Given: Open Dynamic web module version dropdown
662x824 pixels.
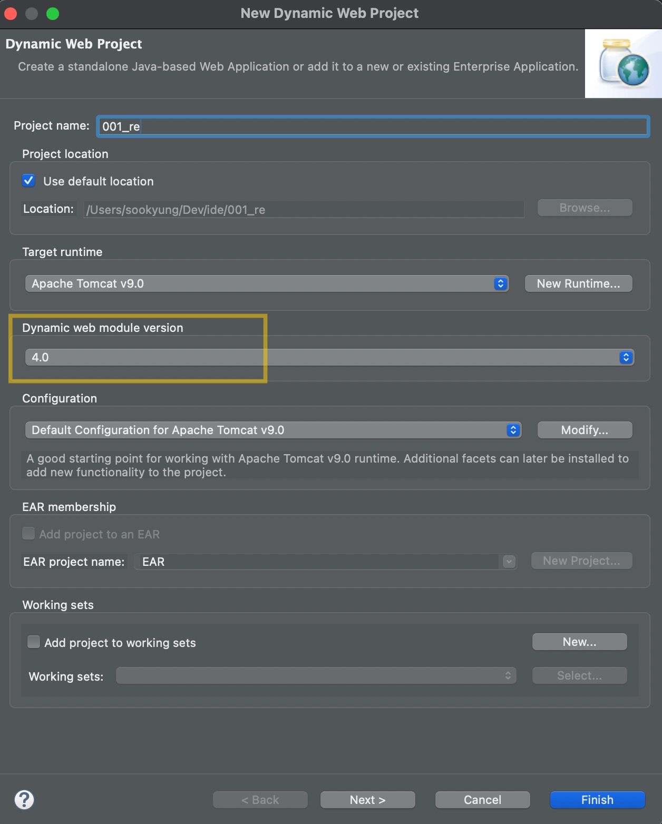Looking at the screenshot, I should 329,357.
